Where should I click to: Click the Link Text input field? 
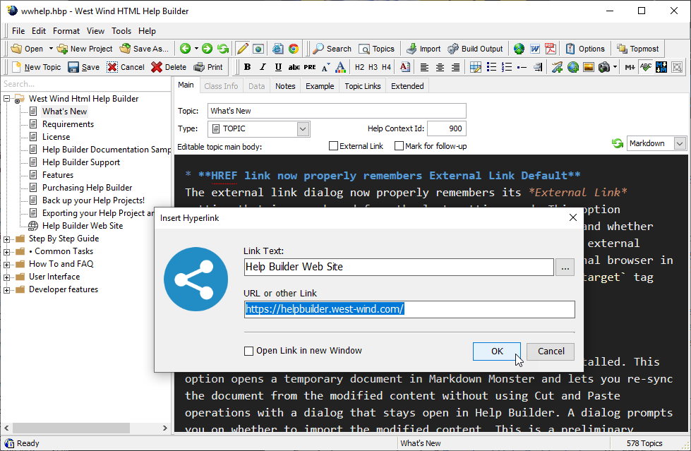coord(399,267)
